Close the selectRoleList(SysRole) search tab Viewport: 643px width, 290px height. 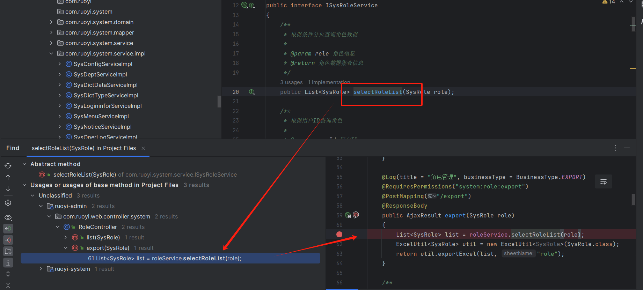[143, 148]
